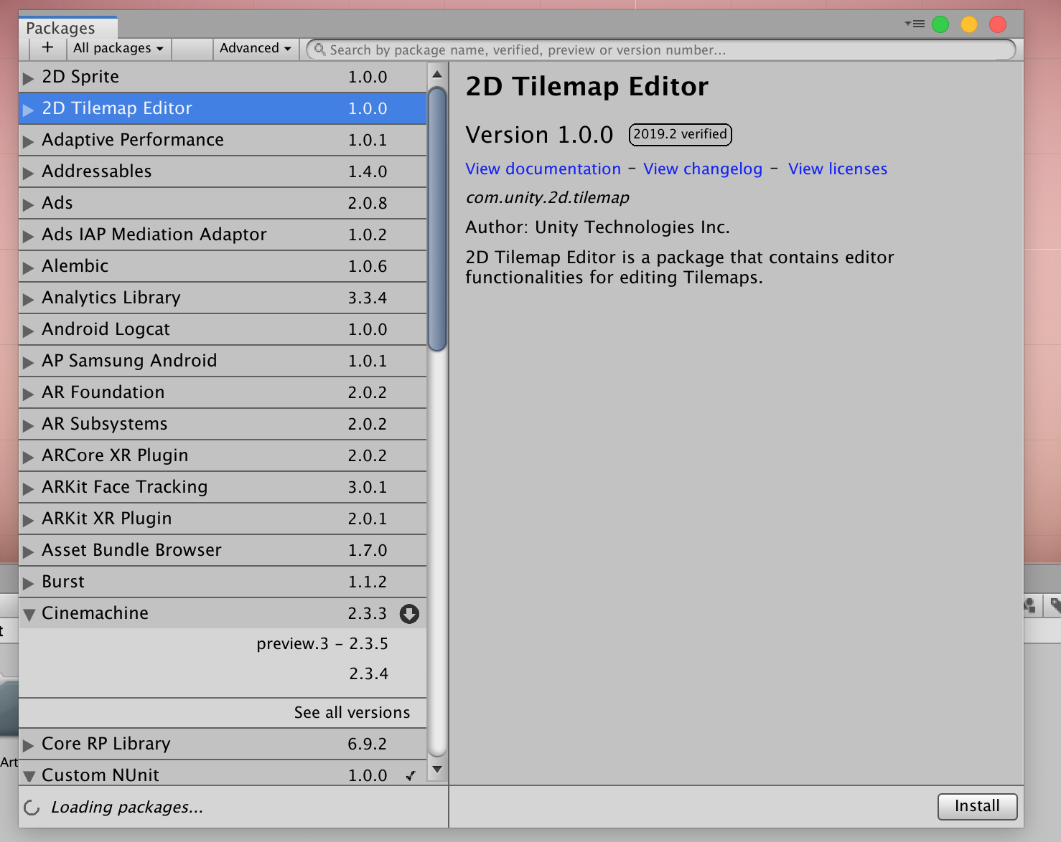Expand the 2D Tilemap Editor versions
The image size is (1061, 842).
point(28,109)
